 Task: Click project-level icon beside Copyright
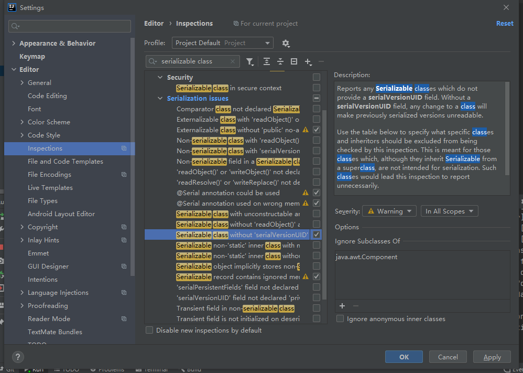[124, 227]
